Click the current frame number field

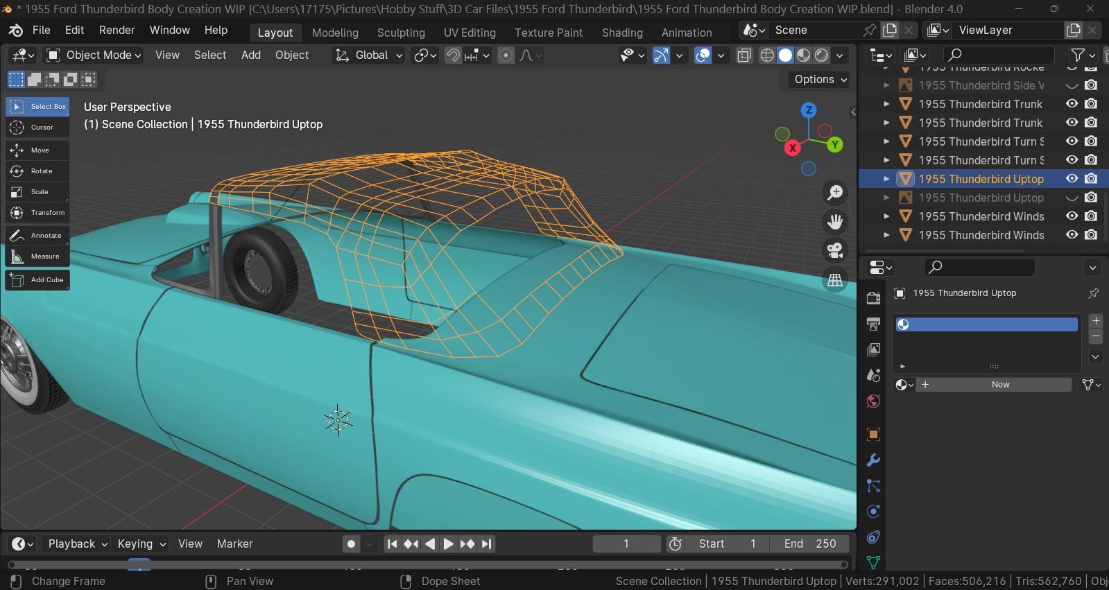click(626, 544)
